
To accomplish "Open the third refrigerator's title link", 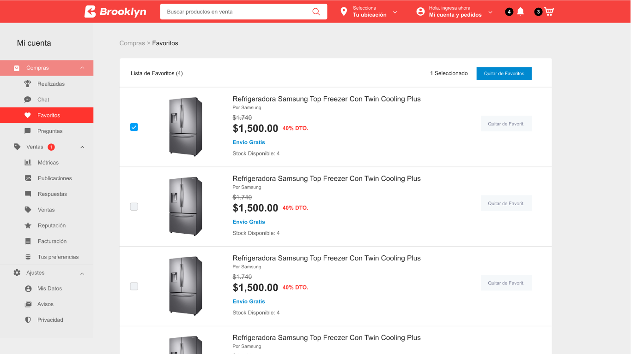I will point(327,258).
